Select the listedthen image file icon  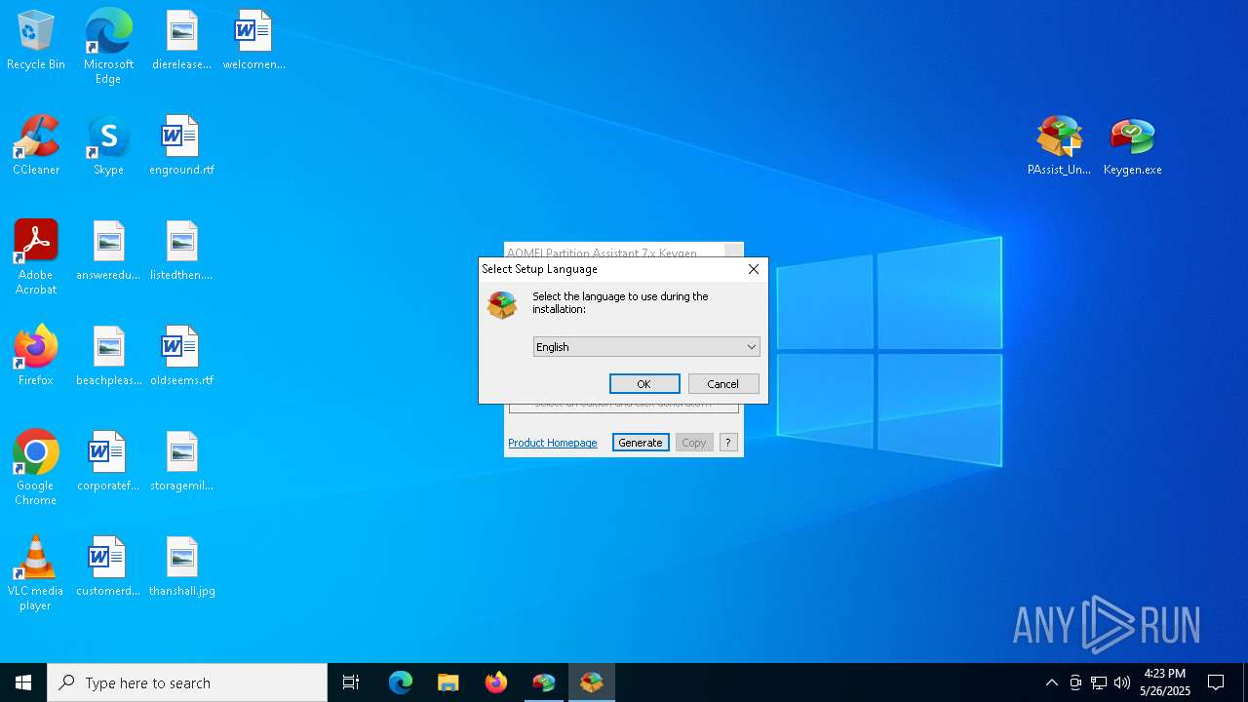coord(181,252)
